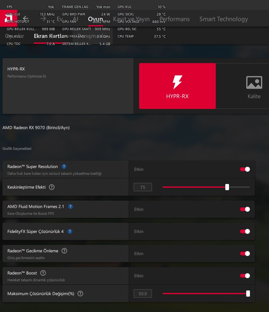This screenshot has width=269, height=312.
Task: Click the 'Performansı Optimize Et.' description text
Action: pos(27,76)
